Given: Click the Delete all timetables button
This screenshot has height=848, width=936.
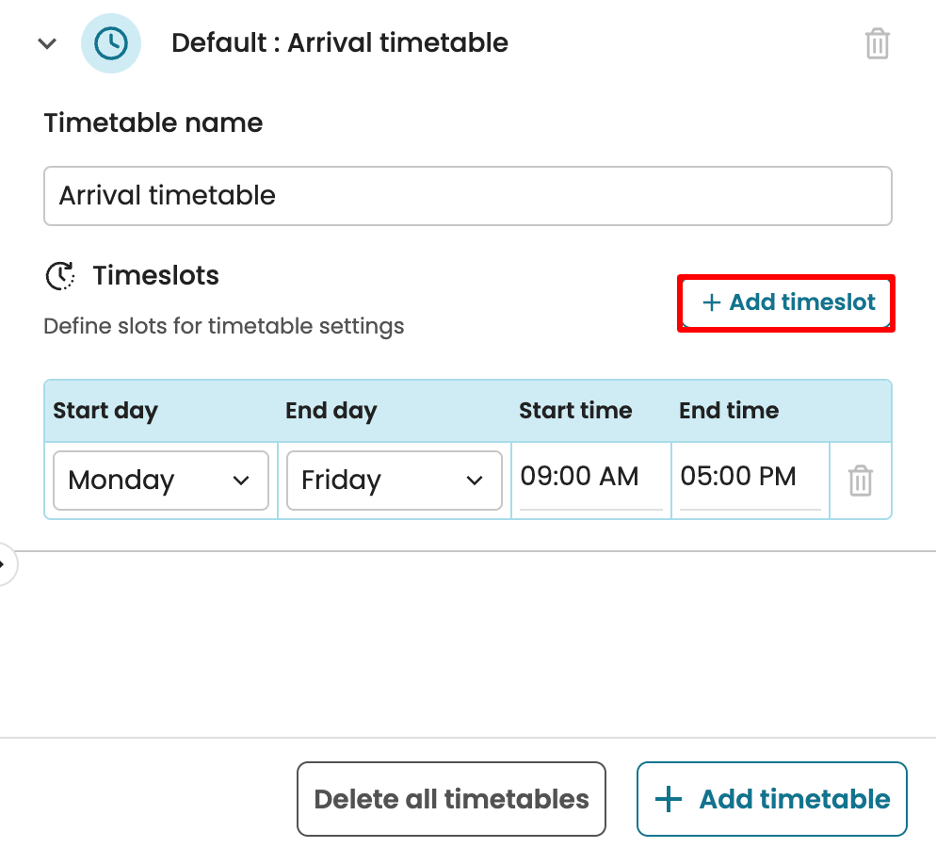Looking at the screenshot, I should click(451, 799).
